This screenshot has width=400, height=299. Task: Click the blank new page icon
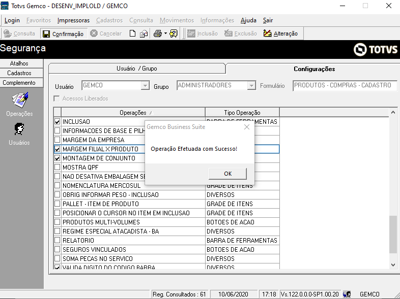(132, 34)
